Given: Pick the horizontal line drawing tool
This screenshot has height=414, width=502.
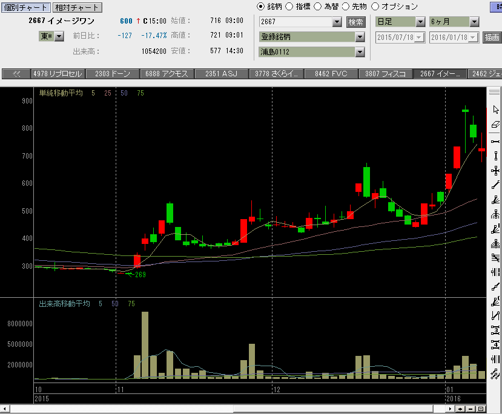Looking at the screenshot, I should (x=495, y=142).
